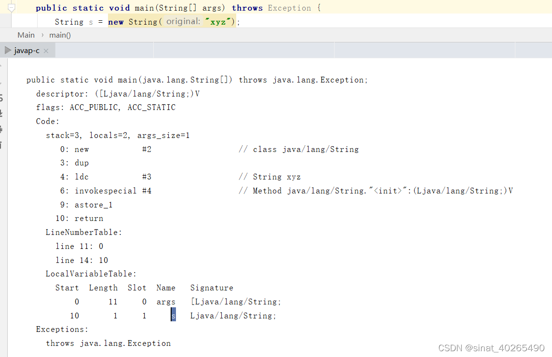Screen dimensions: 552x357
Task: Open main() from the breadcrumb bar
Action: pos(60,35)
